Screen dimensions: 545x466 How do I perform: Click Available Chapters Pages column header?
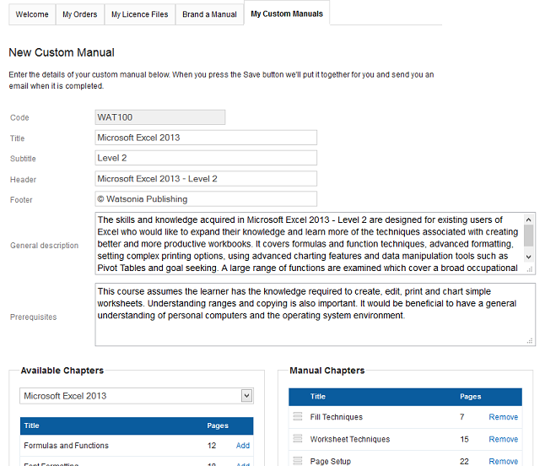click(x=218, y=425)
